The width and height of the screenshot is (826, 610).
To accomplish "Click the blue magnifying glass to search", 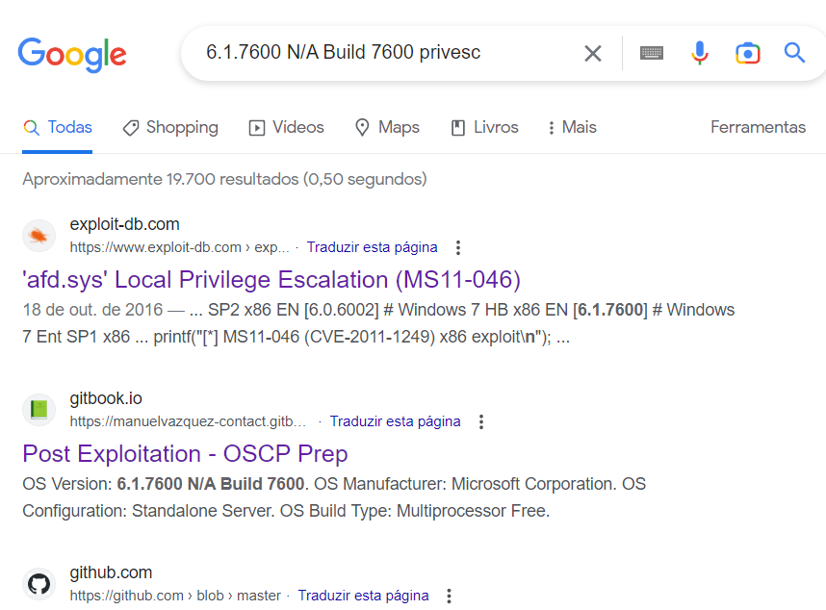I will (x=794, y=53).
